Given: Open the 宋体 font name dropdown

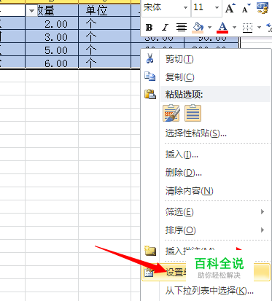Looking at the screenshot, I should [185, 8].
